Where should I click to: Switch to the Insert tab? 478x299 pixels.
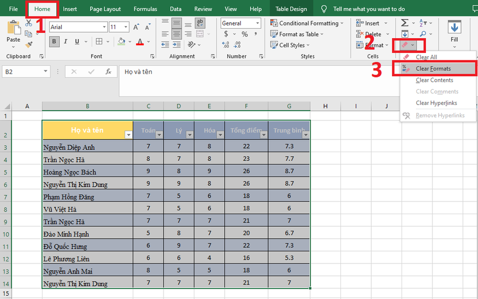(x=70, y=9)
